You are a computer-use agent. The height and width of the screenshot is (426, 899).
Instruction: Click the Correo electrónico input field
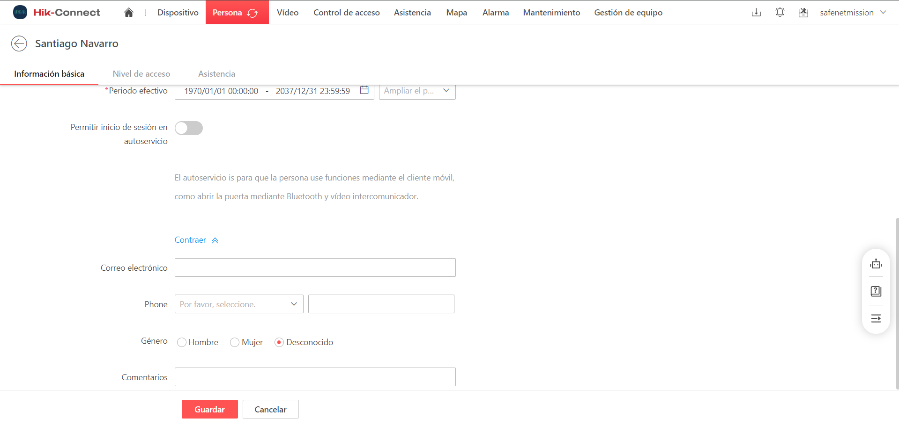click(x=315, y=267)
